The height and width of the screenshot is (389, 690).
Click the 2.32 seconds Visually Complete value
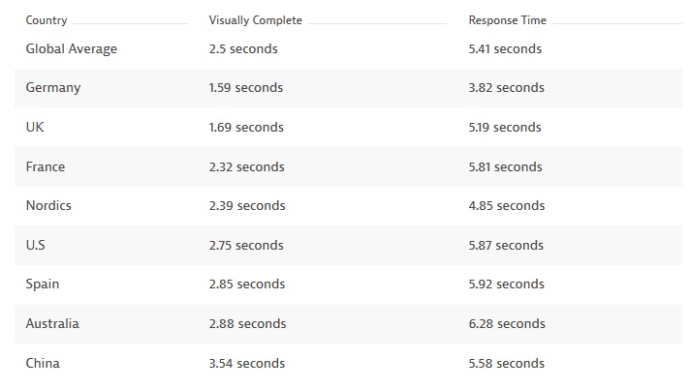[246, 166]
